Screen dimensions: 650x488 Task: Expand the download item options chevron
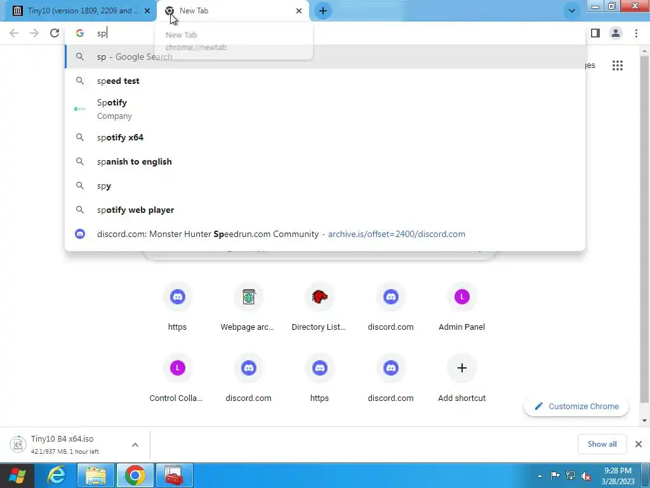tap(135, 444)
